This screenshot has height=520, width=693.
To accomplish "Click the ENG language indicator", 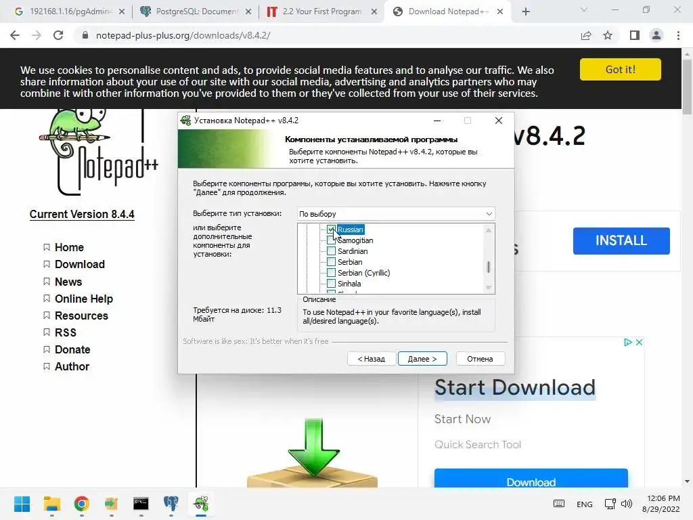I will point(584,504).
